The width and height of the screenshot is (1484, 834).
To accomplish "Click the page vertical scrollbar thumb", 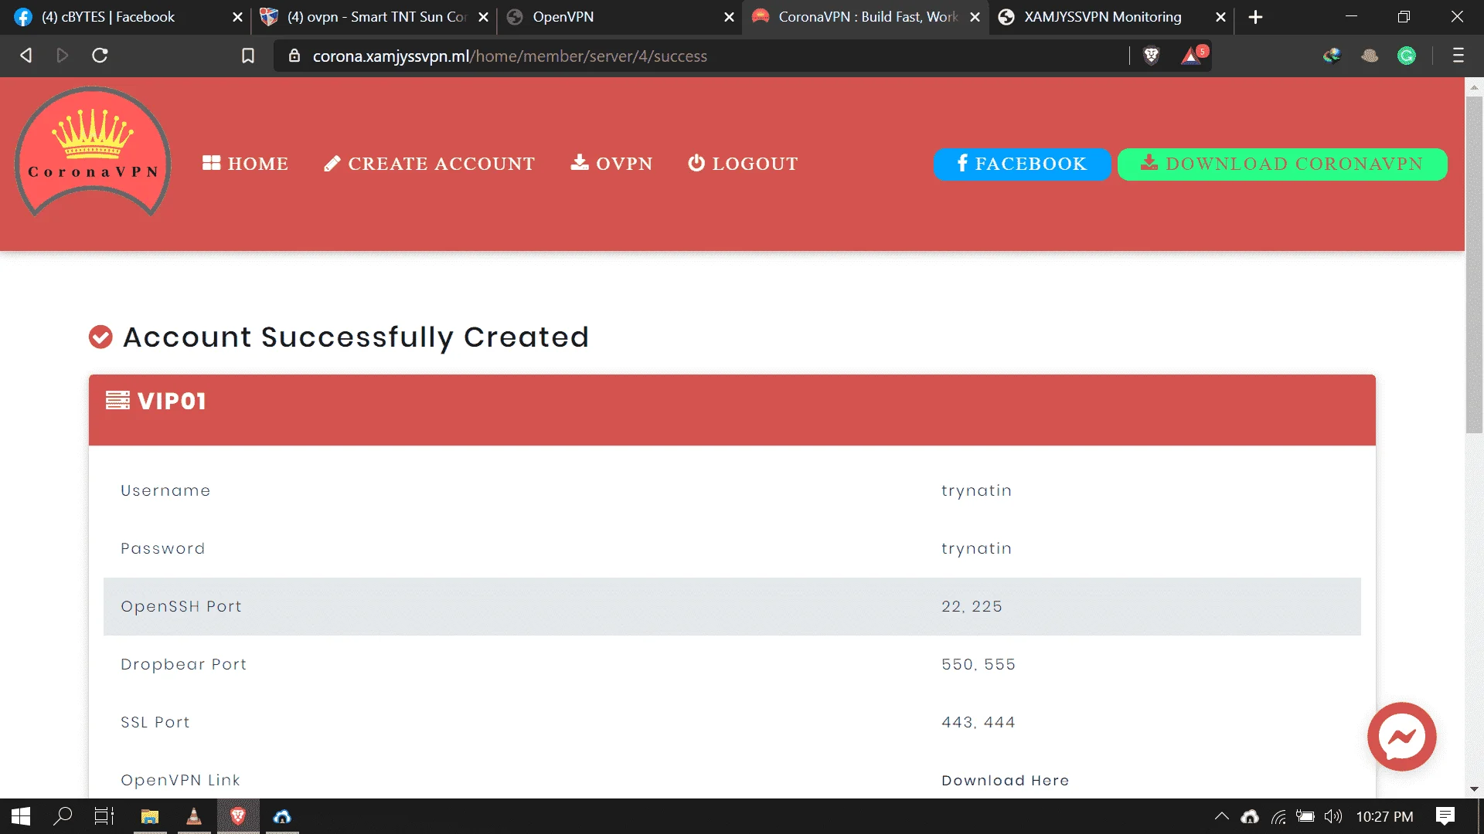I will tap(1474, 265).
